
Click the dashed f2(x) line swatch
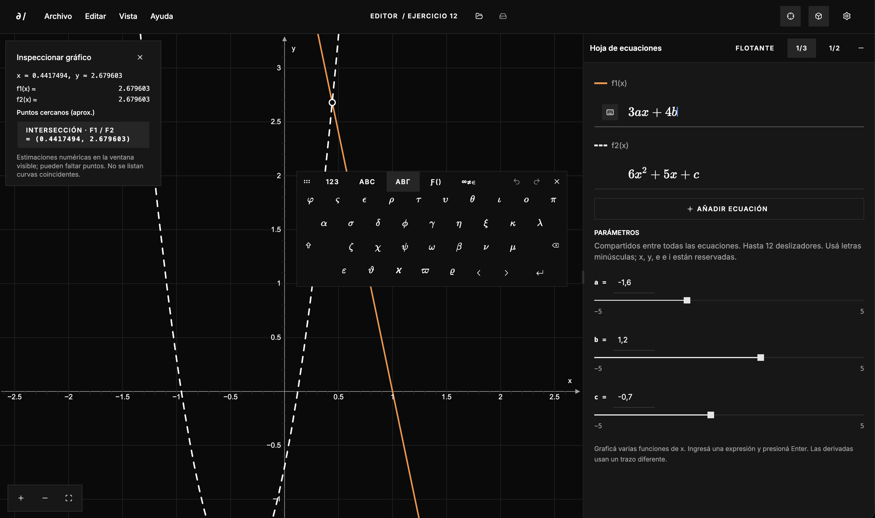click(x=600, y=145)
